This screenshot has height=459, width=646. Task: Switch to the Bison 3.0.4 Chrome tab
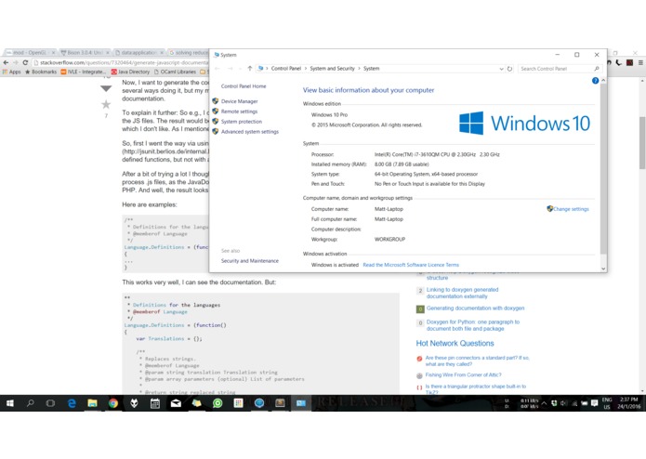pyautogui.click(x=85, y=53)
